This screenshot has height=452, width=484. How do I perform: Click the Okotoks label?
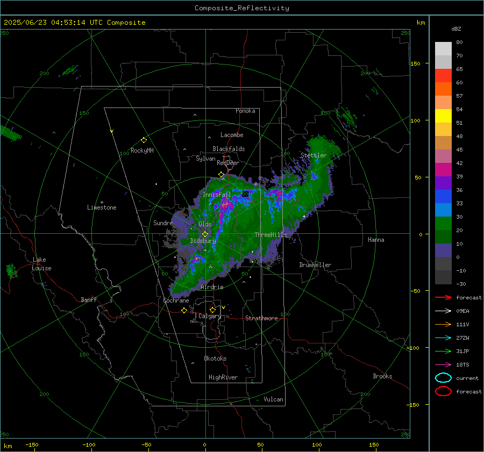point(215,358)
